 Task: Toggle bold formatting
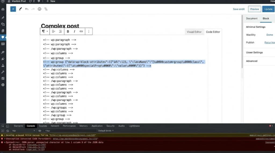click(x=68, y=31)
